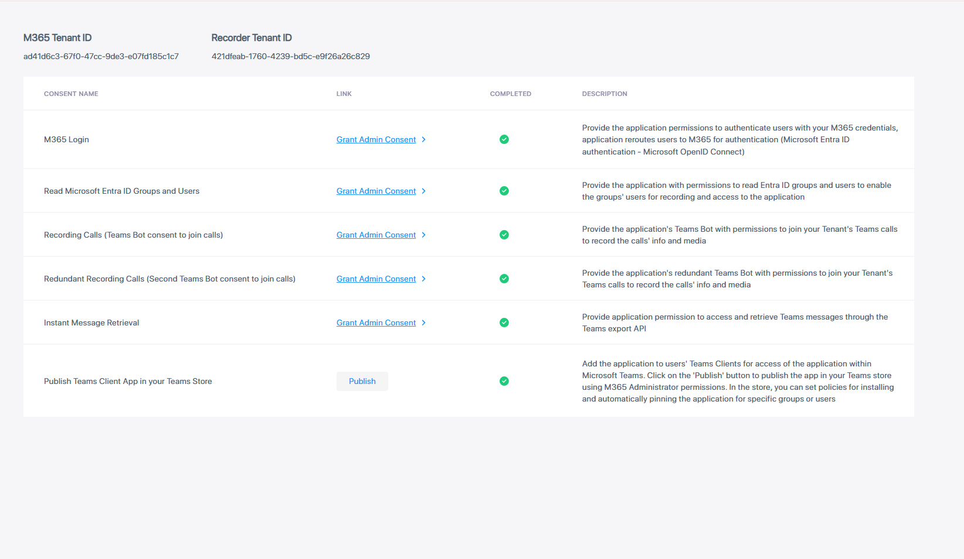Click the M365 Tenant ID value

click(x=101, y=56)
